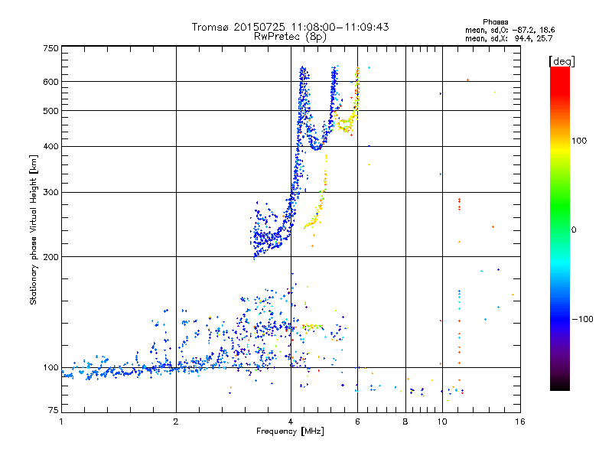Click the y-axis tick label '100'
Screen dimensions: 612x459
(50, 367)
